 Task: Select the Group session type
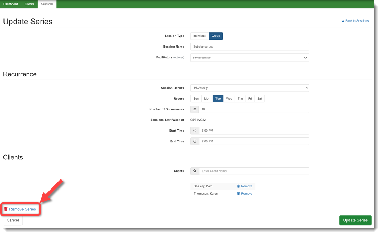(x=216, y=36)
